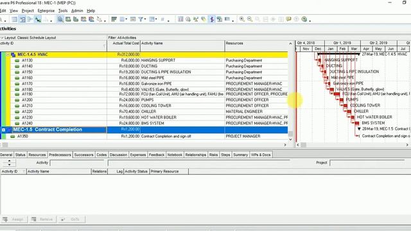Image resolution: width=411 pixels, height=231 pixels.
Task: Click the GoTo button
Action: 71,219
